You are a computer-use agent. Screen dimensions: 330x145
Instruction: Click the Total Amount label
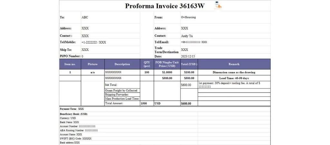pyautogui.click(x=114, y=104)
